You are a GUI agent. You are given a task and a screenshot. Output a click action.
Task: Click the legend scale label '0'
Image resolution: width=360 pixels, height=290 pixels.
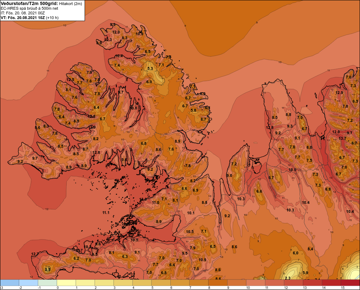coord(58,288)
